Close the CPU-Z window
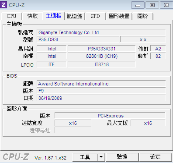Screen dimensions: 173x163 (166, 5)
